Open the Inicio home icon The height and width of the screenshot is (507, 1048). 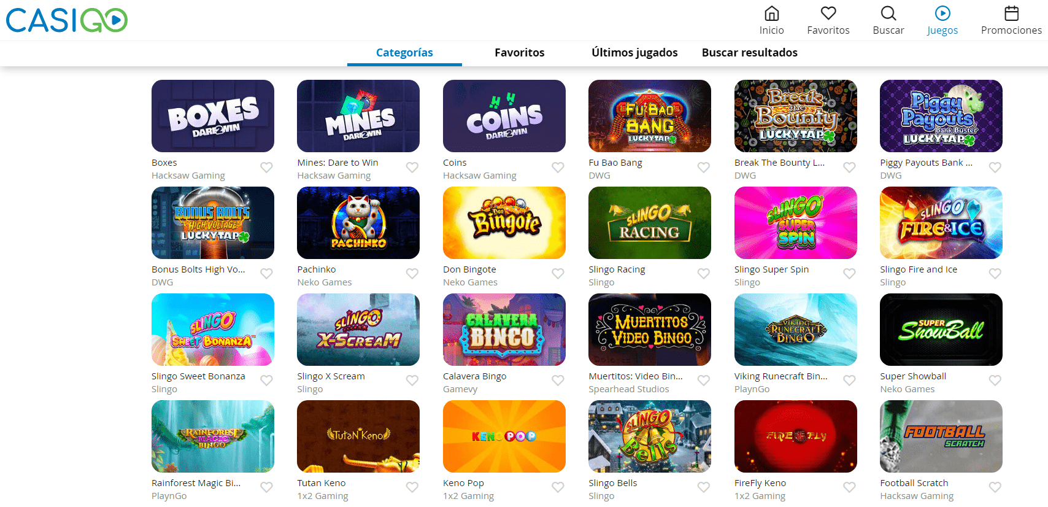[x=771, y=14]
